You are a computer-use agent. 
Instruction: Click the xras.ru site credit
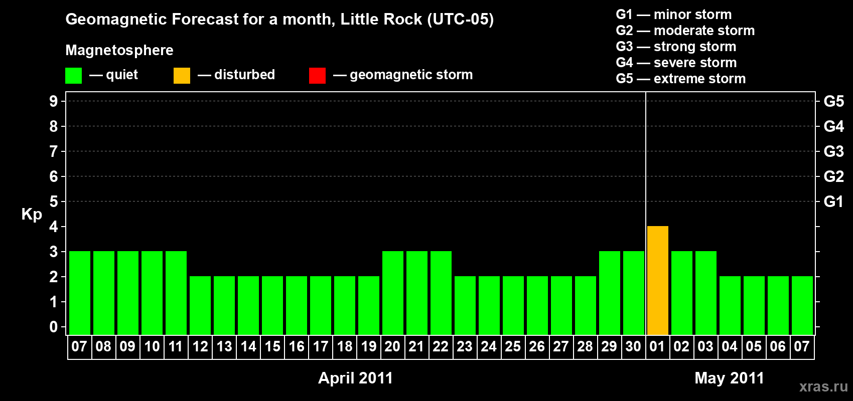point(823,386)
